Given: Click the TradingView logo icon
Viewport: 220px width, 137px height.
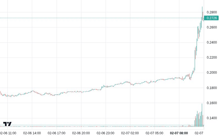Looking at the screenshot, I should coord(7,124).
